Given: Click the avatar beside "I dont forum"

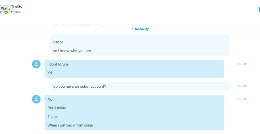Looking at the screenshot, I should coord(36,64).
